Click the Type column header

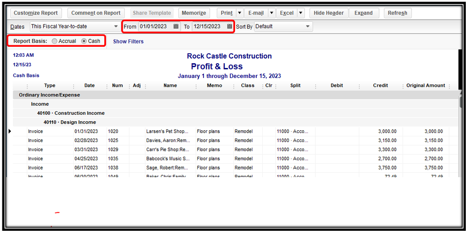coord(50,85)
